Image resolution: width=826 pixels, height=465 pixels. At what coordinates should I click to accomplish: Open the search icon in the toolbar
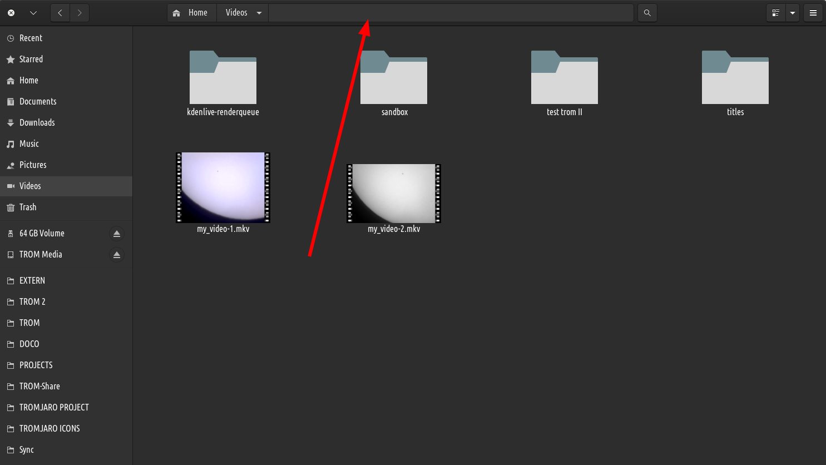click(647, 12)
